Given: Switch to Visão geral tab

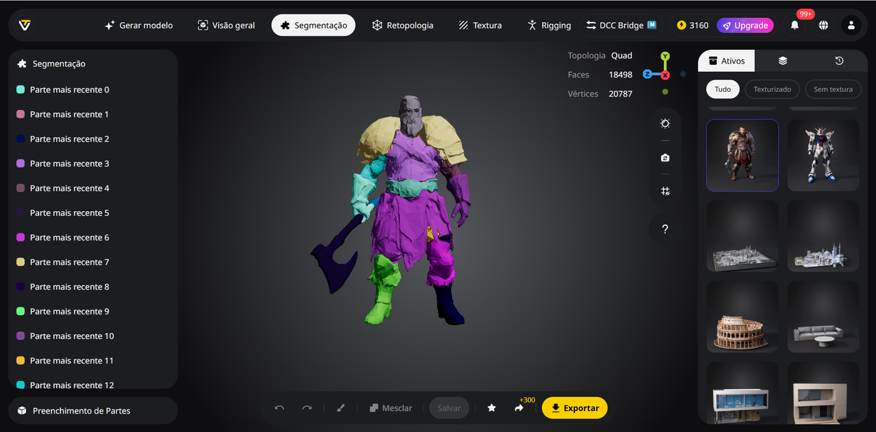Looking at the screenshot, I should pyautogui.click(x=226, y=25).
